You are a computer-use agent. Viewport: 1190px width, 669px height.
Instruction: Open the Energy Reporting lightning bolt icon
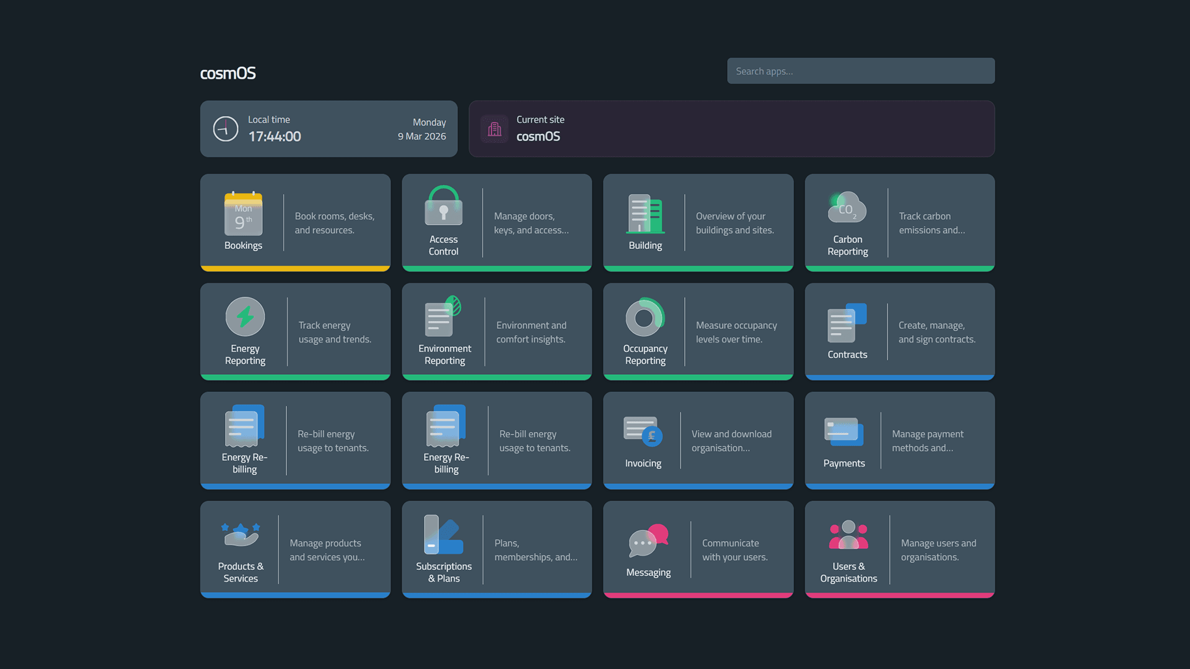pyautogui.click(x=245, y=317)
